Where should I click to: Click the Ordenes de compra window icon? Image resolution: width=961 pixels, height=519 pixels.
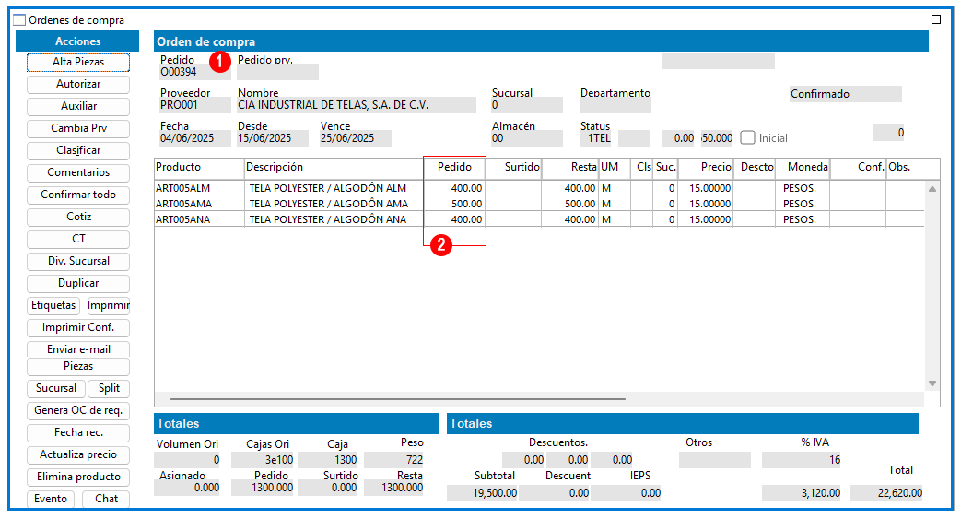(19, 19)
